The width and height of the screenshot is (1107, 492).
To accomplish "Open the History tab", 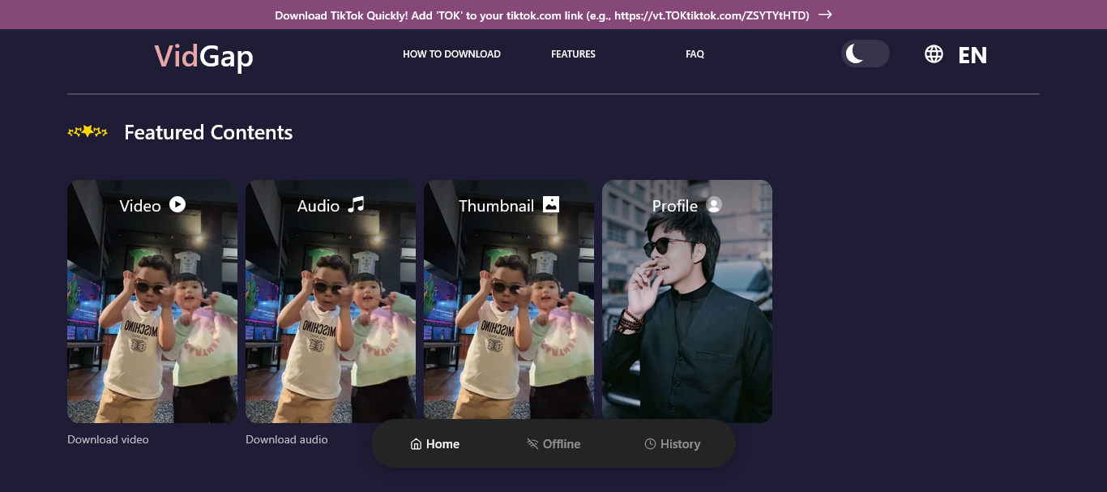I will pos(672,444).
